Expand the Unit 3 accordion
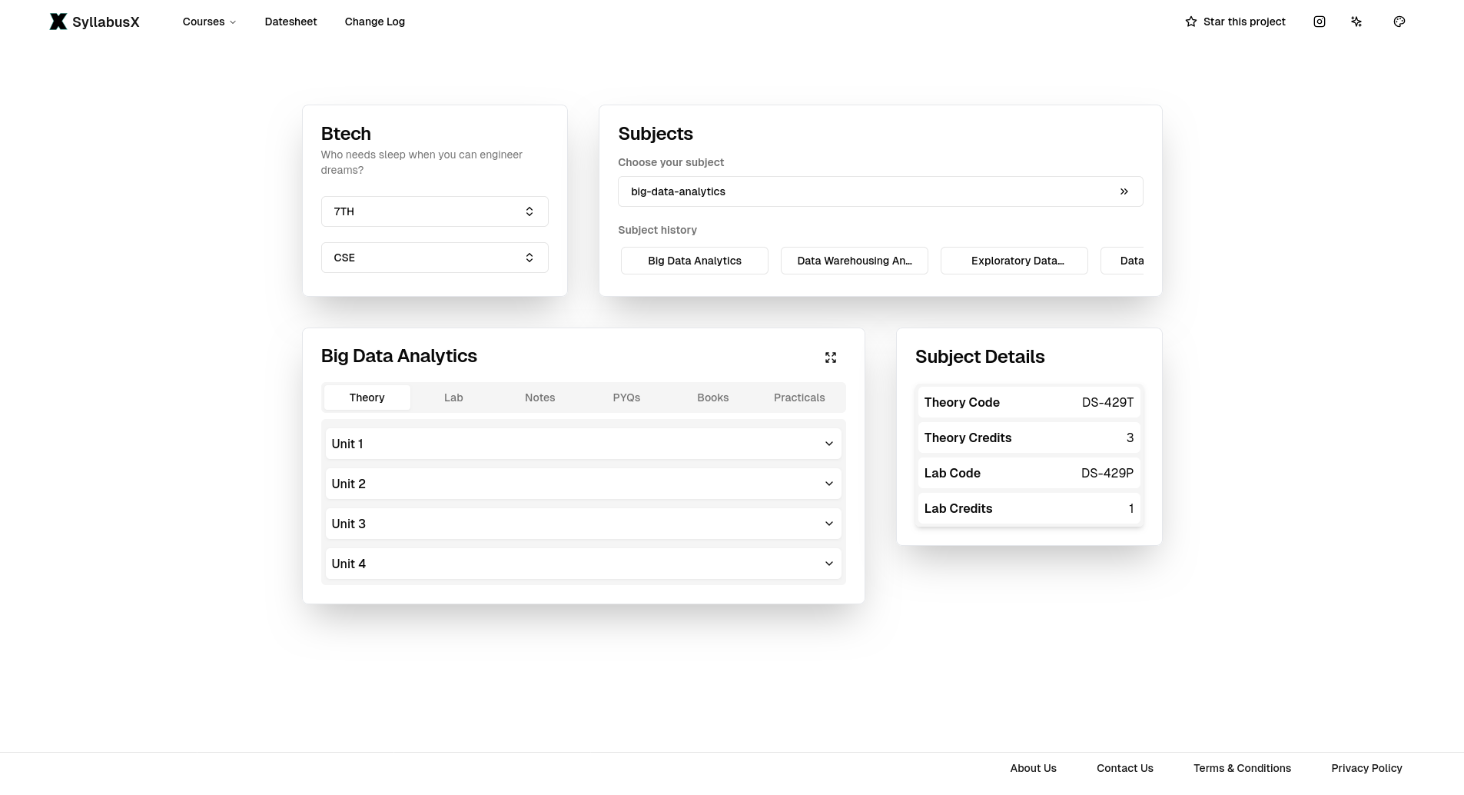 pyautogui.click(x=583, y=524)
